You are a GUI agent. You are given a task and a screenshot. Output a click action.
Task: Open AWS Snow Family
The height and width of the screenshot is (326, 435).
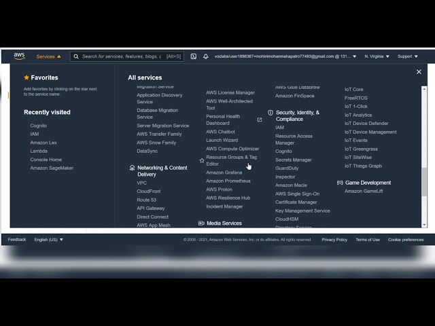(x=156, y=143)
